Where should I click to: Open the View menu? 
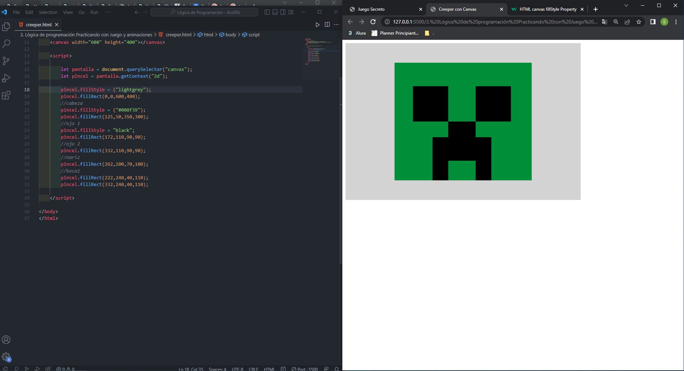68,12
